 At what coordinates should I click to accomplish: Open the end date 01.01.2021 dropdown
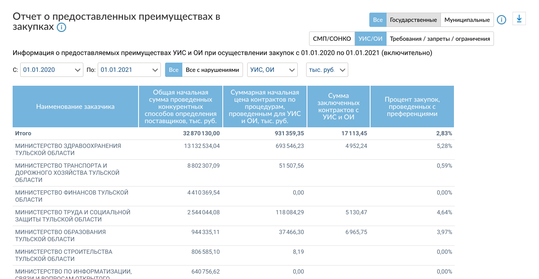[129, 70]
